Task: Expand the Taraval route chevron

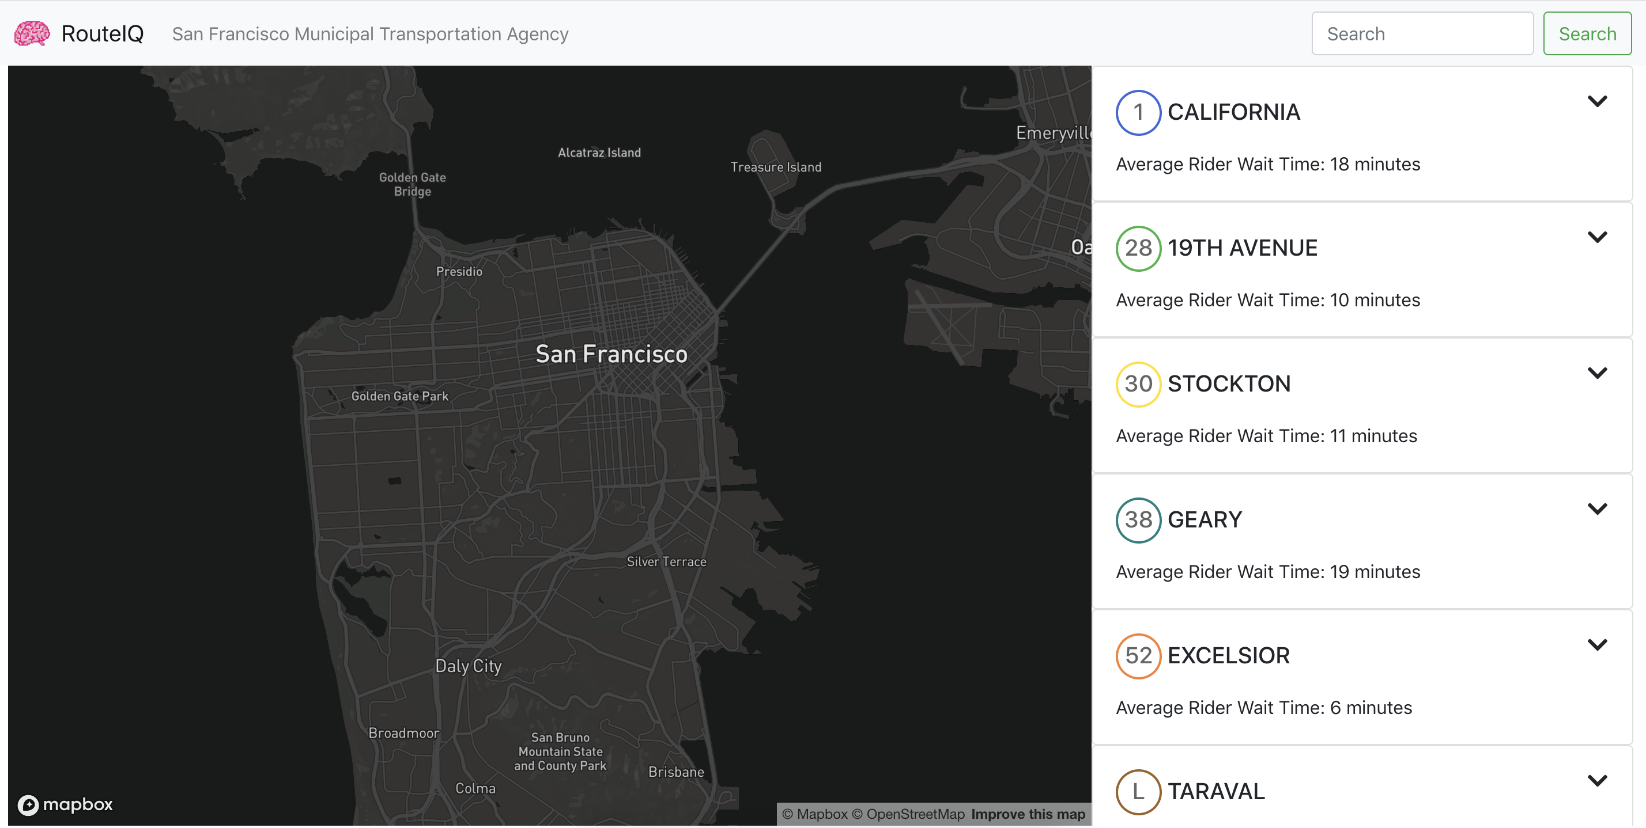Action: (1597, 781)
